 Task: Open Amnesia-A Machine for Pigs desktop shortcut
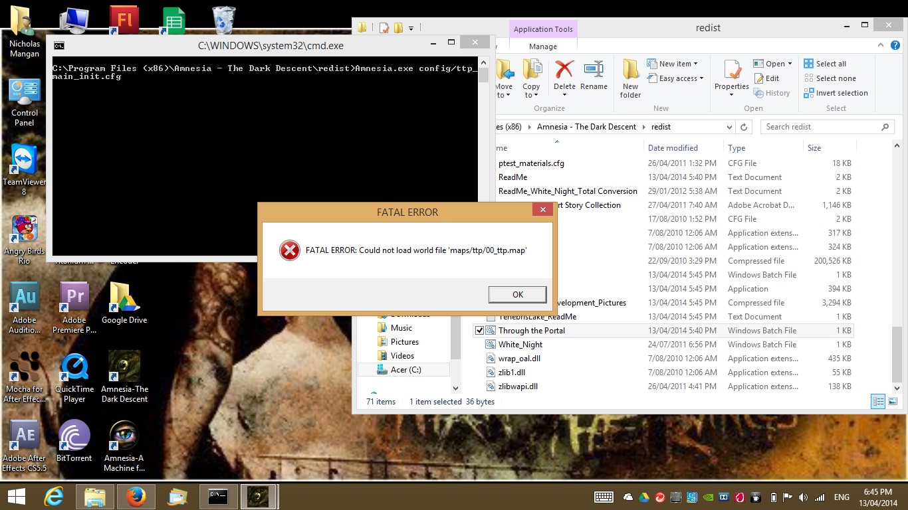124,446
